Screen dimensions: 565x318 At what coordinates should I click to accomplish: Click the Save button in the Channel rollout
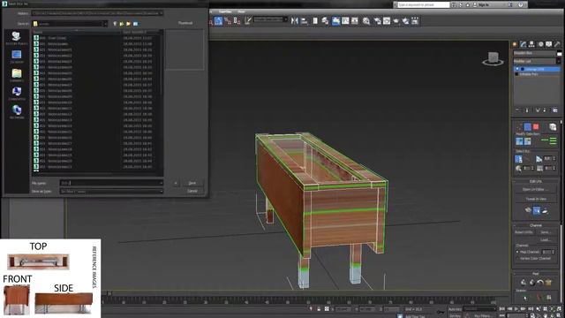(x=546, y=232)
